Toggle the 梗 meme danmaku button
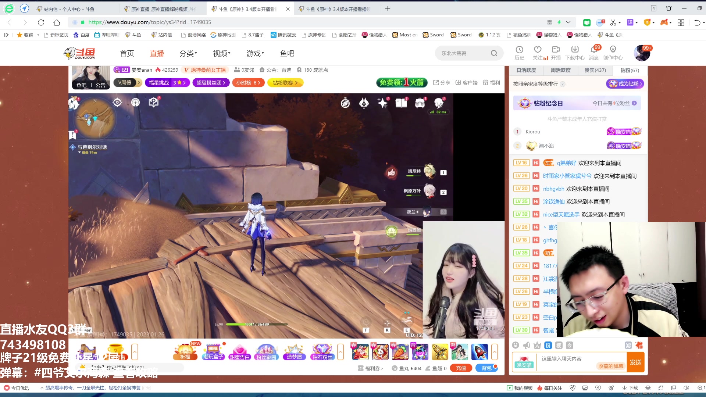This screenshot has width=706, height=397. 559,345
